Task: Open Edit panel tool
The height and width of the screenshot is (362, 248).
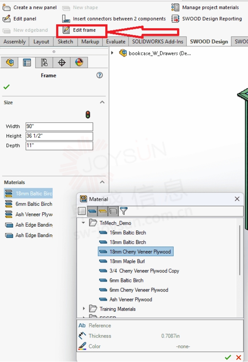Action: (19, 19)
